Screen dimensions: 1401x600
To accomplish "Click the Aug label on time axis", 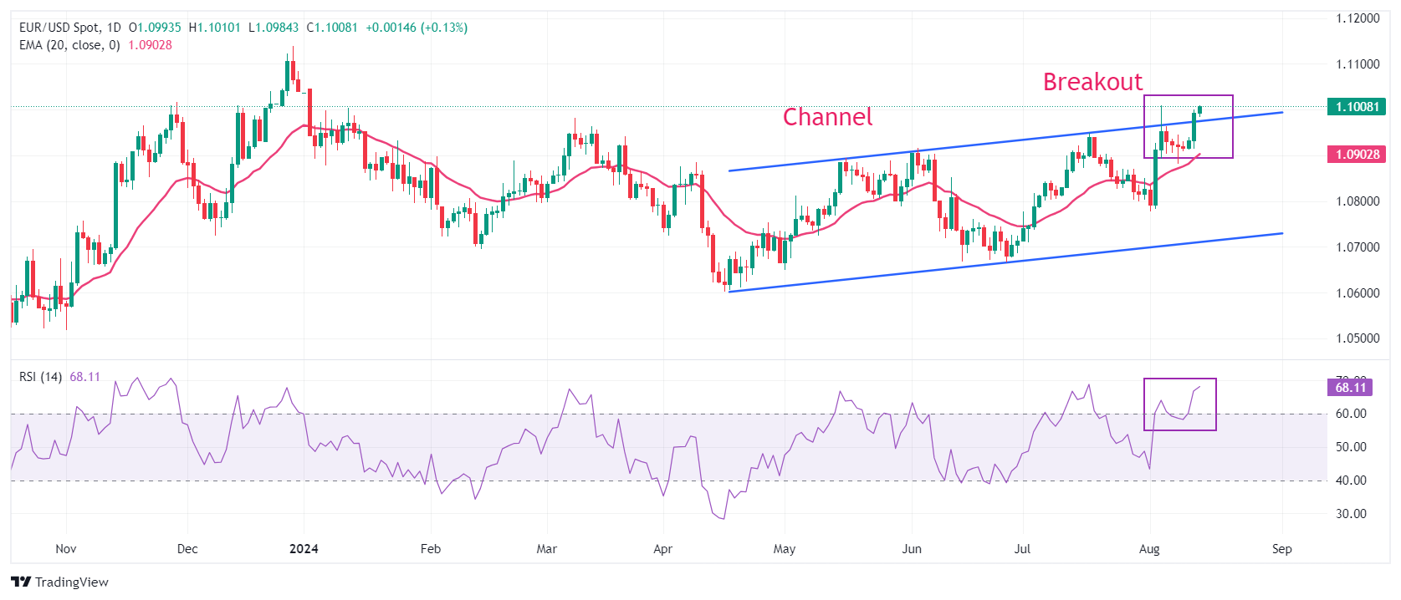I will coord(1149,549).
